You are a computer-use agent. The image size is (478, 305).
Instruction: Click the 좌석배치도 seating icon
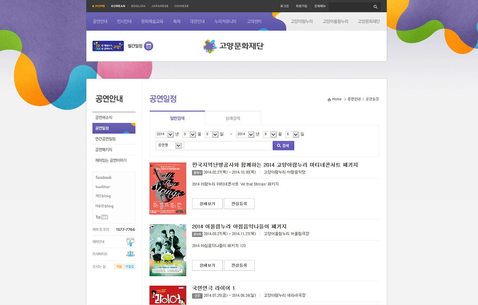130,254
